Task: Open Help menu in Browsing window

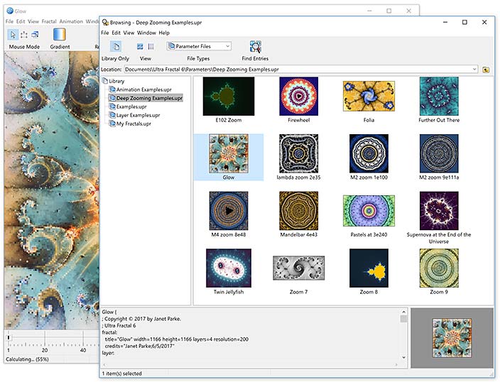Action: [x=164, y=33]
